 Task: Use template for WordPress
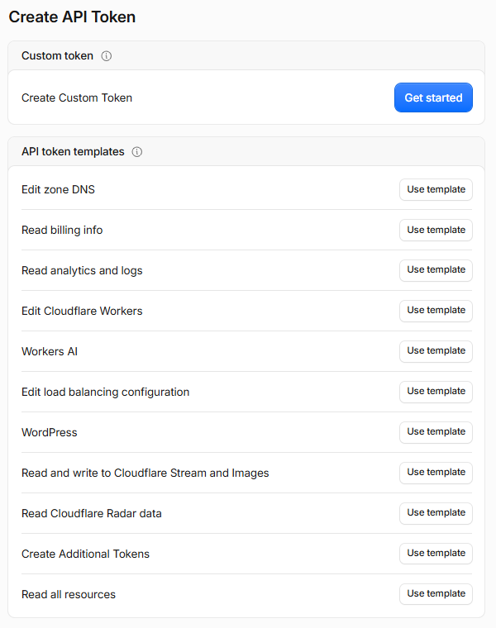pyautogui.click(x=436, y=432)
